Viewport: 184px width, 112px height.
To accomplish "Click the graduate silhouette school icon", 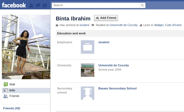I will pyautogui.click(x=88, y=93).
